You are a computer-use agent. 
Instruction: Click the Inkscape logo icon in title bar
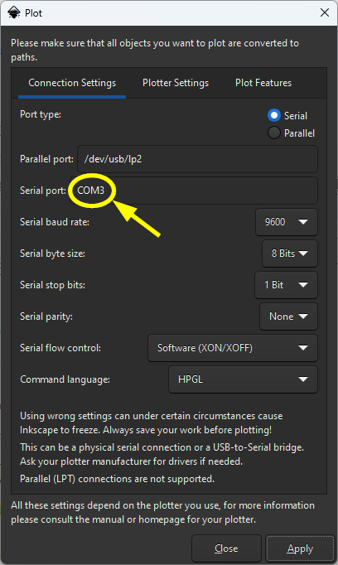pyautogui.click(x=14, y=13)
